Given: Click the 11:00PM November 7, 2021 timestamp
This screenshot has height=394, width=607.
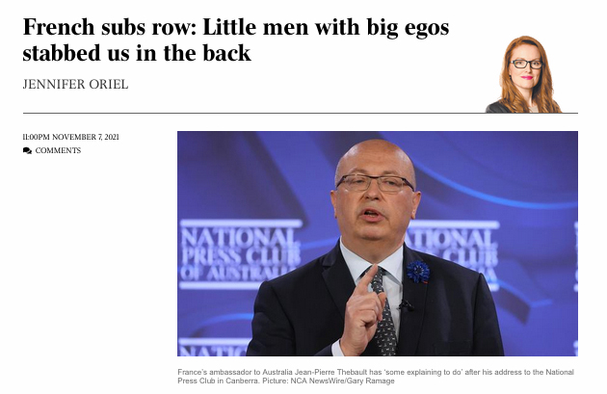Looking at the screenshot, I should click(x=71, y=137).
